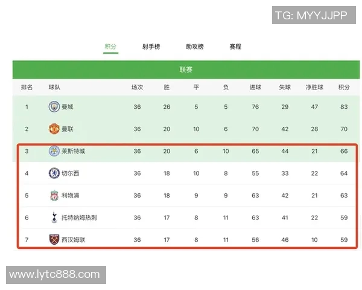362x290 pixels.
Task: Click Leicester City club crest icon
Action: coord(54,151)
